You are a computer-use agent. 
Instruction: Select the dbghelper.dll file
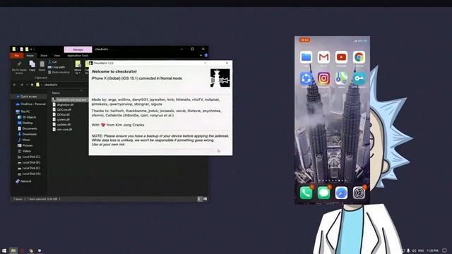pos(63,104)
